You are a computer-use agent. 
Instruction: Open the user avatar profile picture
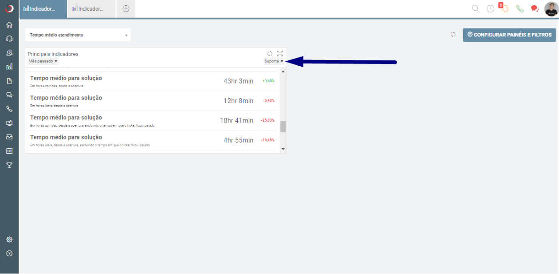(x=551, y=9)
